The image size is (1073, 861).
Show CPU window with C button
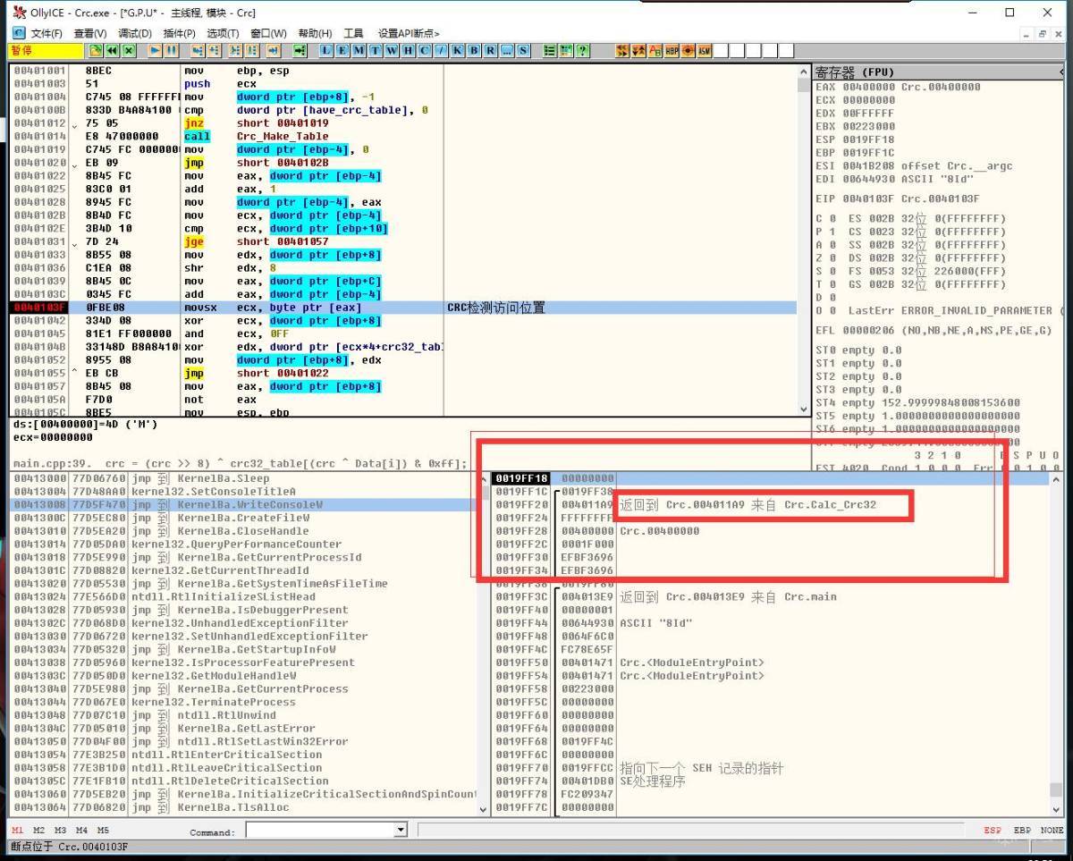click(424, 51)
